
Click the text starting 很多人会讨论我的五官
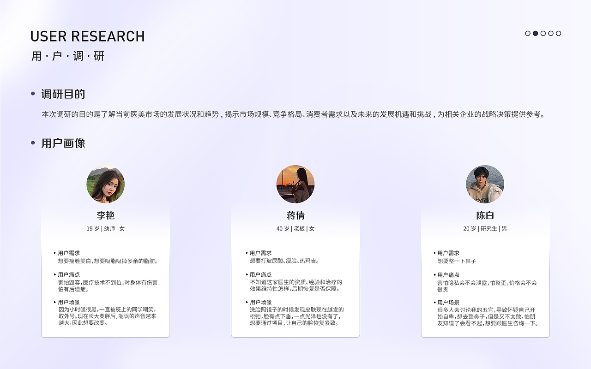pyautogui.click(x=488, y=316)
